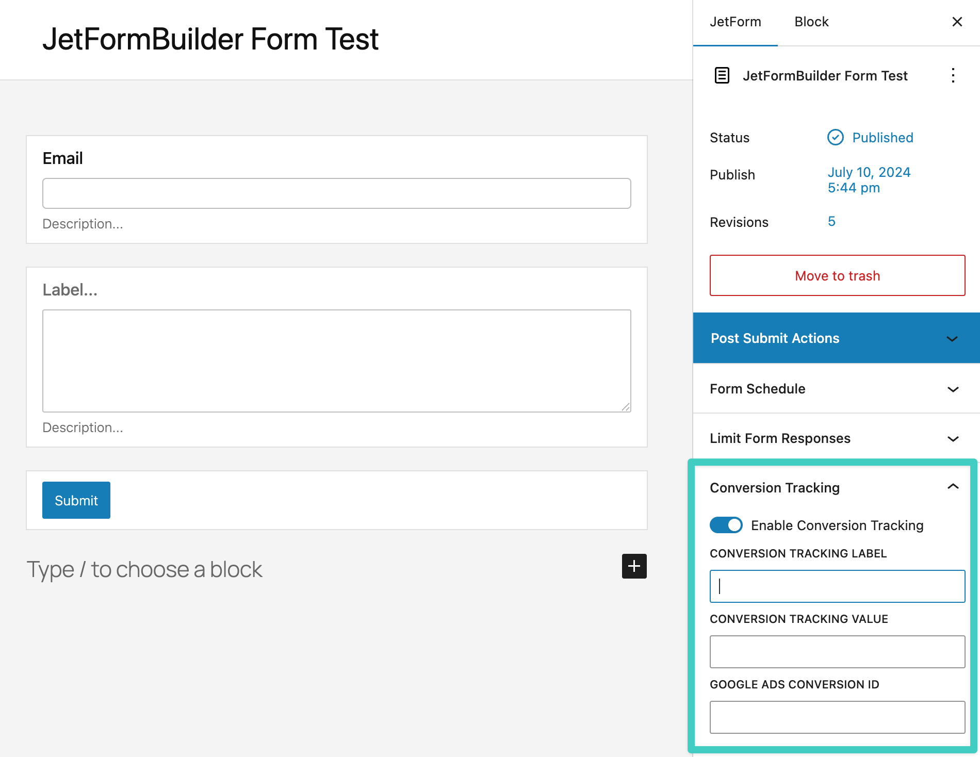The image size is (980, 757).
Task: Change the Published status
Action: pyautogui.click(x=883, y=137)
